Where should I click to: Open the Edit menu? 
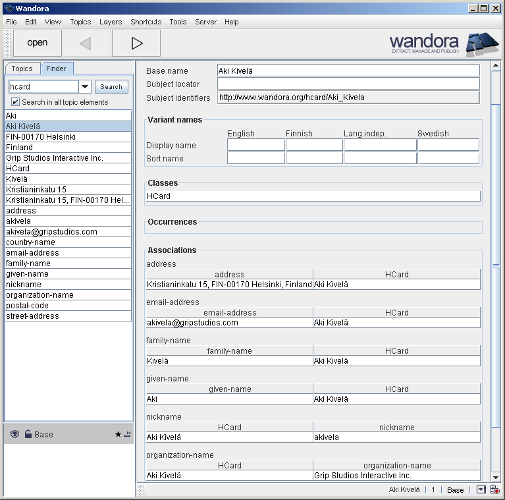30,22
